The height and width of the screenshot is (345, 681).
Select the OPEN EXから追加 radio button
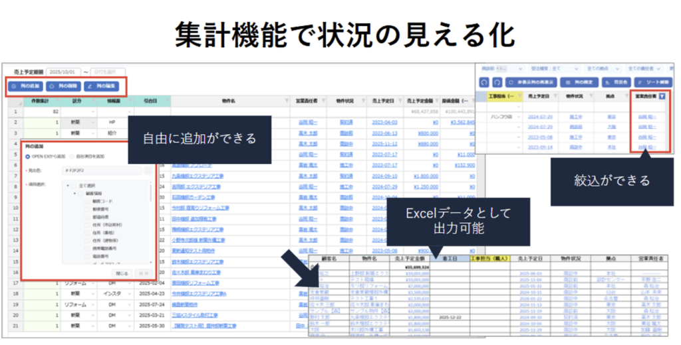28,156
